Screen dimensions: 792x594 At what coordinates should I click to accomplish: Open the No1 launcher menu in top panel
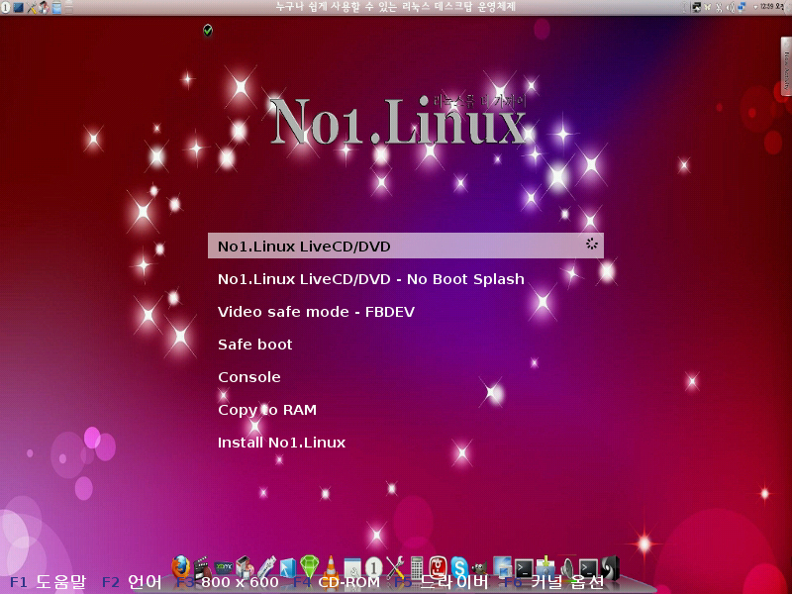click(x=5, y=7)
